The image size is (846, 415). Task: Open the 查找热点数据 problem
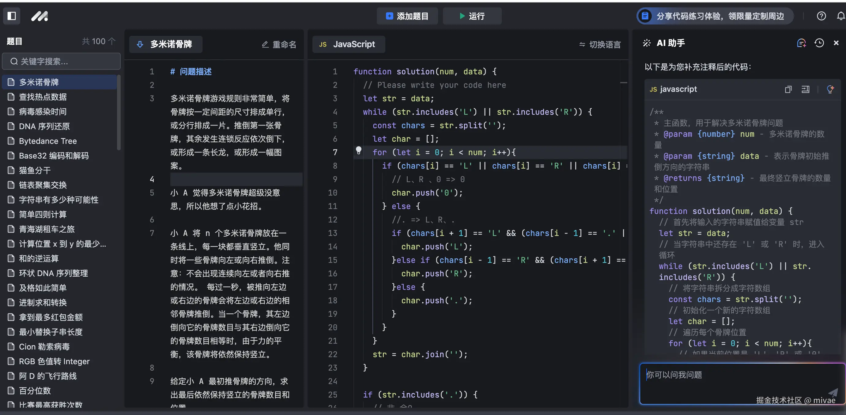[x=43, y=97]
